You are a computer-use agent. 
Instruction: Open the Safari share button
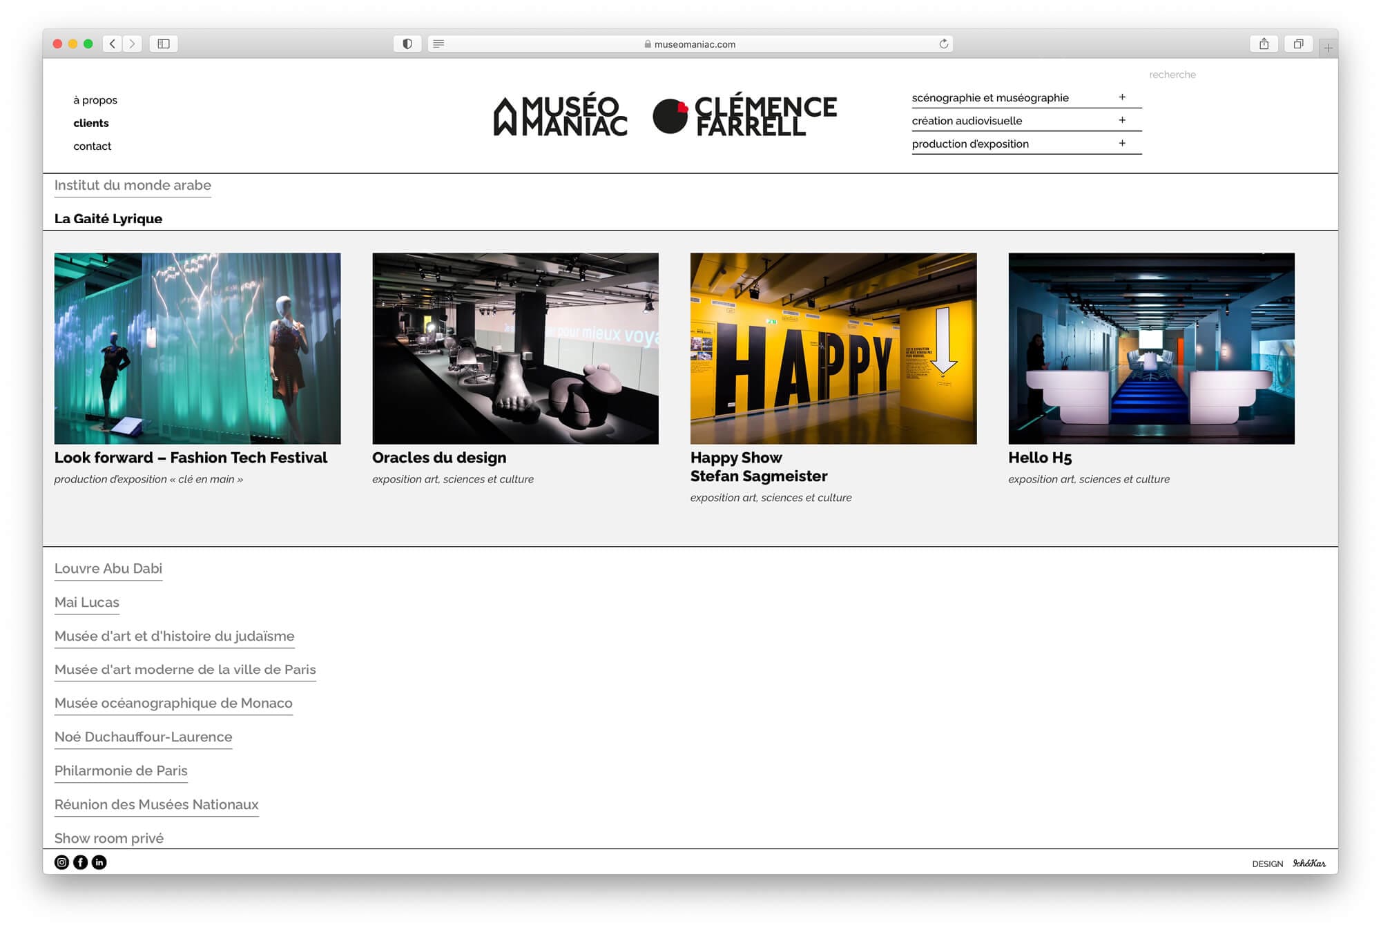pos(1264,43)
